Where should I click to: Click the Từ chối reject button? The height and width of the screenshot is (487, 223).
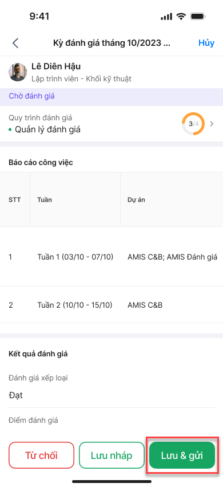pos(41,455)
